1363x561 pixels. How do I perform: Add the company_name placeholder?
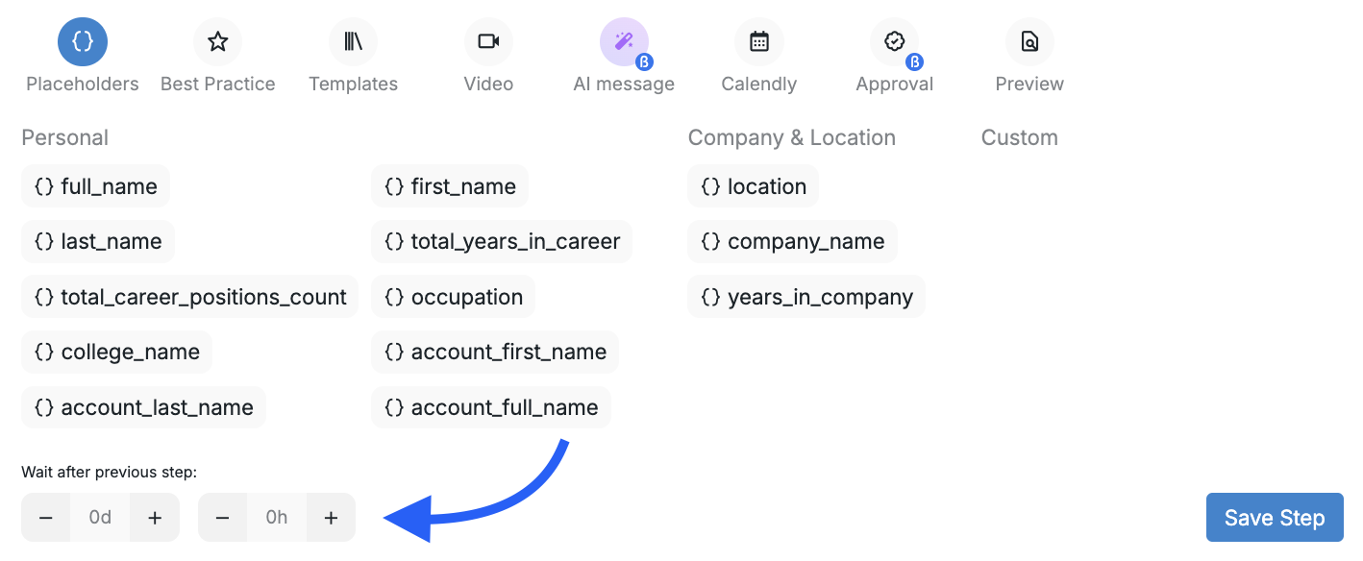pos(793,241)
